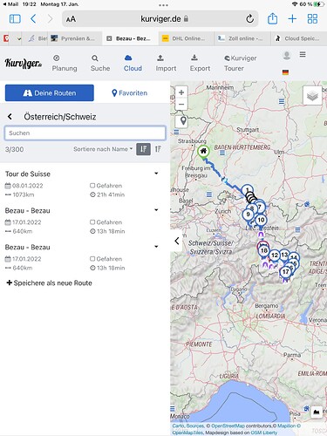Image resolution: width=327 pixels, height=436 pixels.
Task: Open the user account icon
Action: tap(287, 56)
